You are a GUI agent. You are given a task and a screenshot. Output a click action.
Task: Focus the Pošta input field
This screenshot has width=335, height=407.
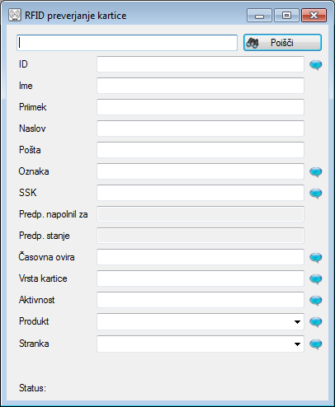tap(201, 150)
